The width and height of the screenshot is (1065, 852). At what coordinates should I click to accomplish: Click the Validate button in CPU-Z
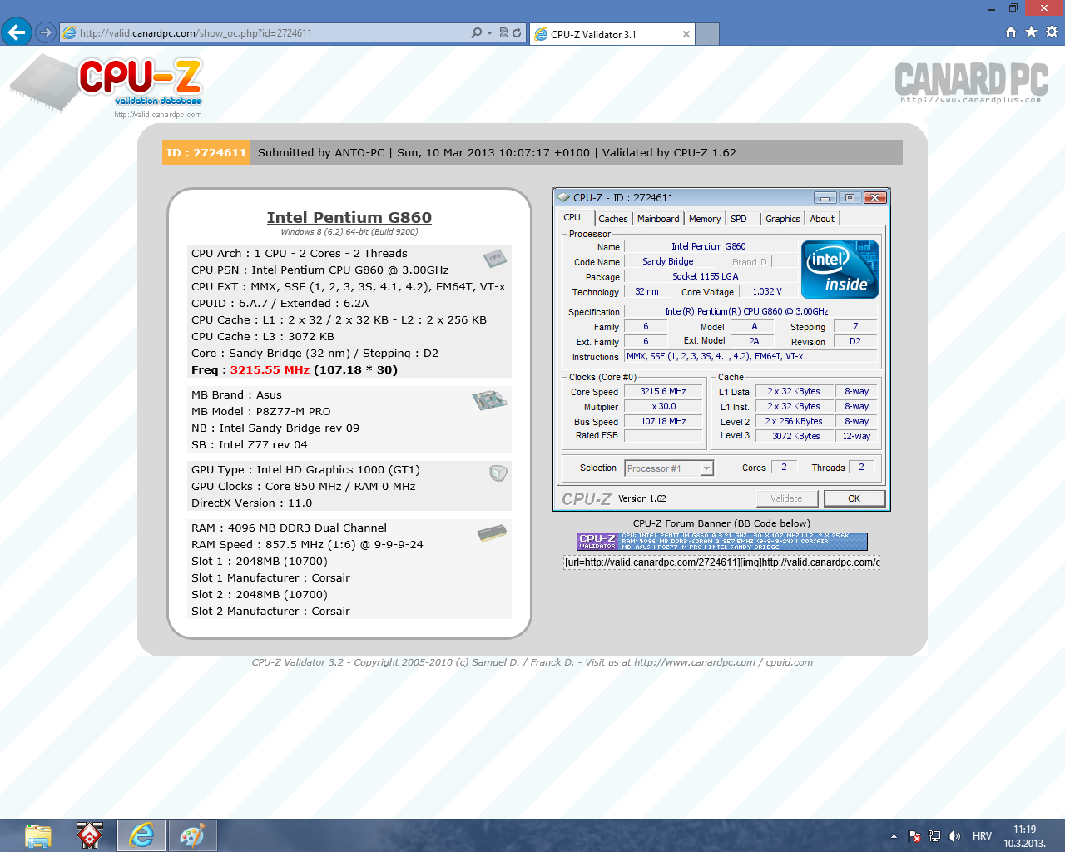tap(786, 498)
